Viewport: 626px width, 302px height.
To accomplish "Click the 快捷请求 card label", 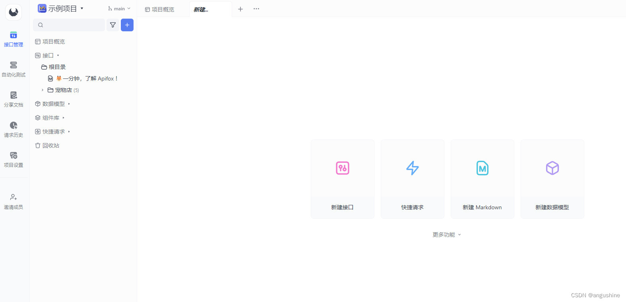I will coord(412,207).
